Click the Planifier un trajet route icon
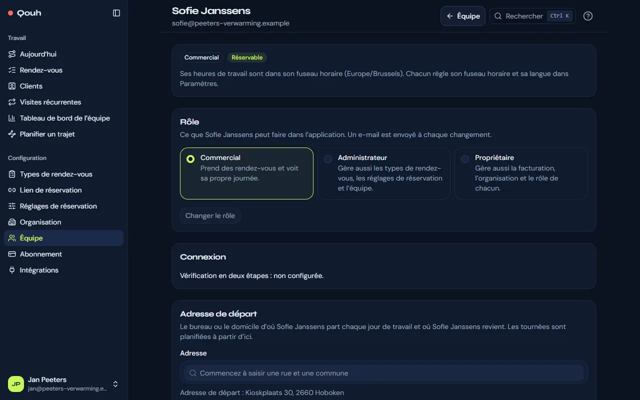Viewport: 640px width, 400px height. [12, 134]
